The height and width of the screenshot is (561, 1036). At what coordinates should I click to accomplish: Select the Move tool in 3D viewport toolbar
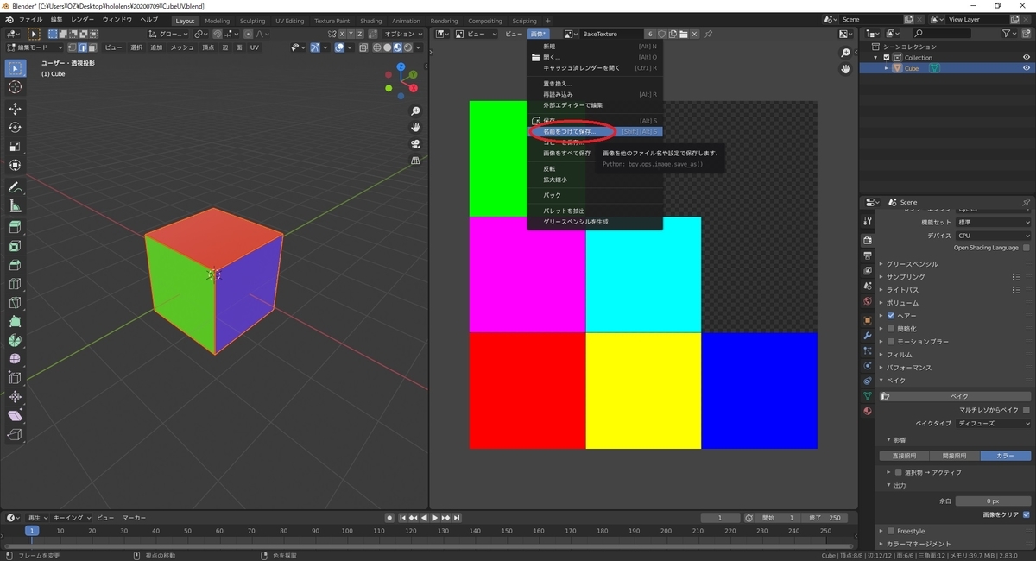(x=15, y=109)
